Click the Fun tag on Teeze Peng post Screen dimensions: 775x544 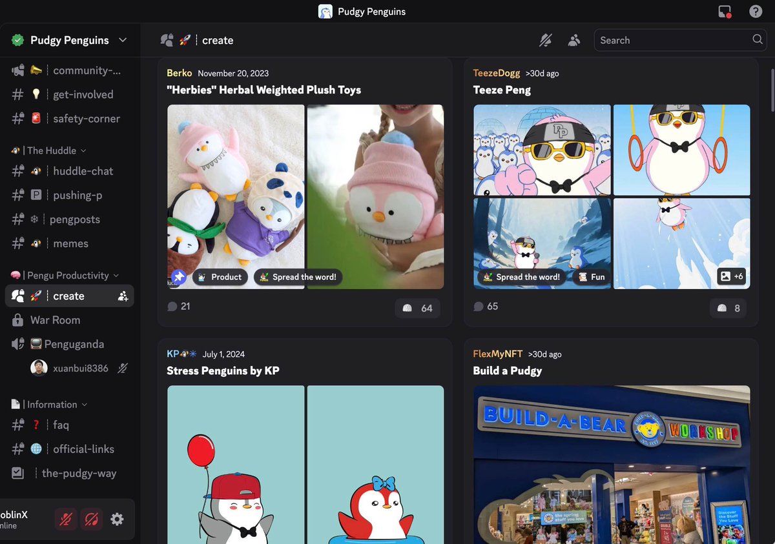591,277
